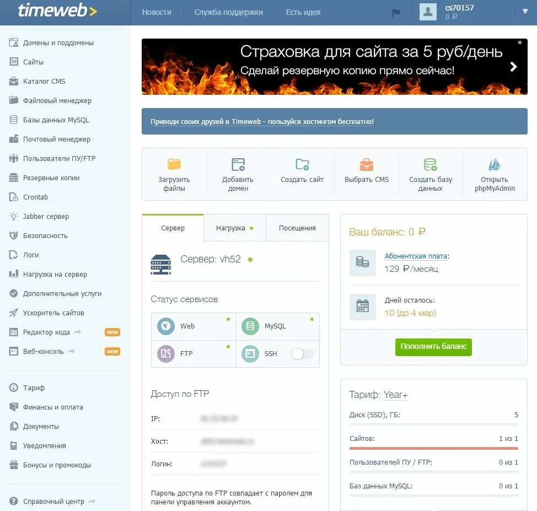The height and width of the screenshot is (511, 537).
Task: Expand the account dropdown arrow
Action: coord(525,12)
